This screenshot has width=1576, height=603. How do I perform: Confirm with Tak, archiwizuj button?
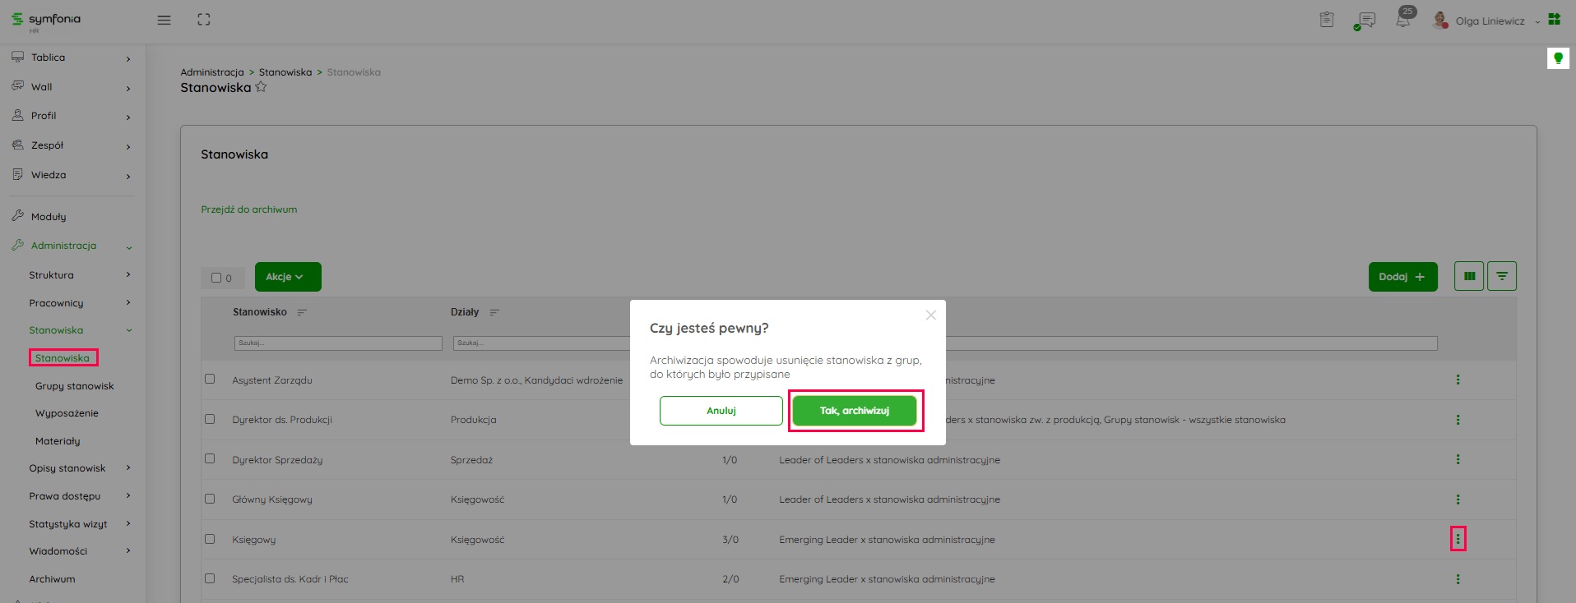point(855,411)
